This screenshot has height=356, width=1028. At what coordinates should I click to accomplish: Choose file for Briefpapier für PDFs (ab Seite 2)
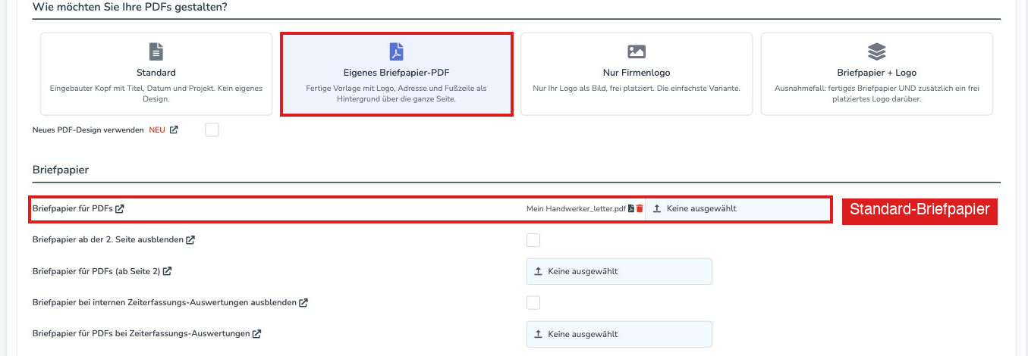point(619,271)
